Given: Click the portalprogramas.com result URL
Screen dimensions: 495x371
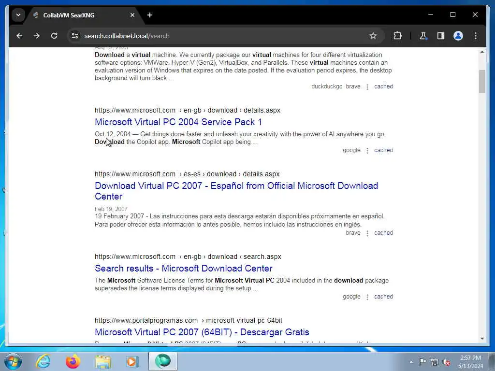Looking at the screenshot, I should [x=189, y=321].
